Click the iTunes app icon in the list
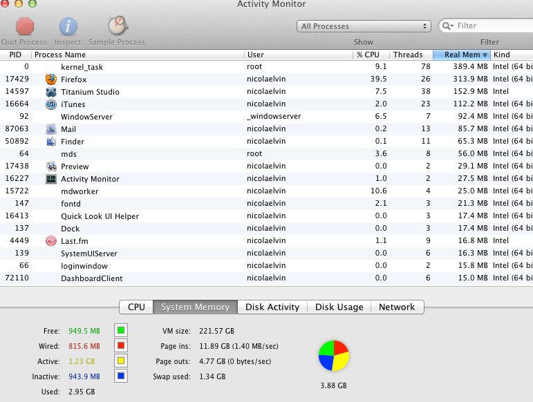The image size is (533, 402). click(x=51, y=104)
